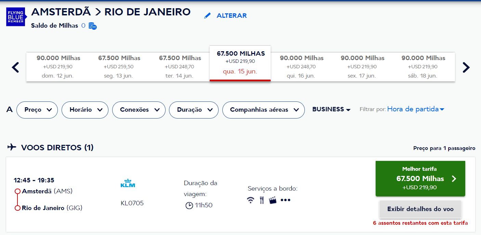Click the KLM airline logo
The image size is (481, 235).
[128, 183]
